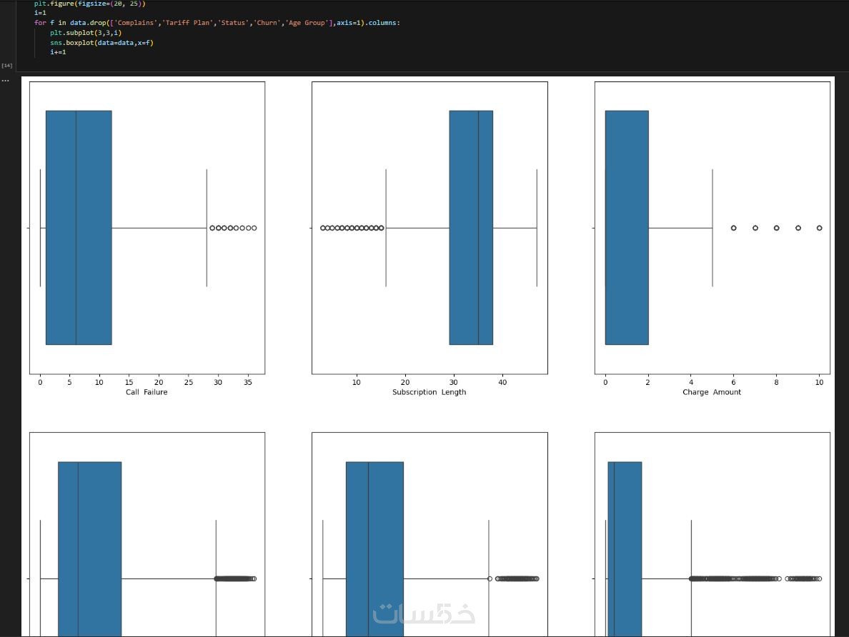This screenshot has height=637, width=849.
Task: Click tick label 25 on Call Failure axis
Action: pos(189,382)
